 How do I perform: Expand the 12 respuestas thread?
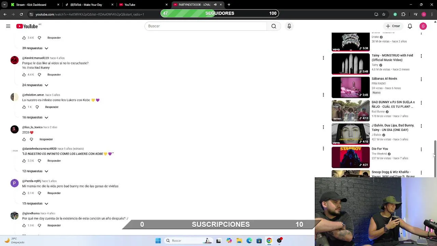(x=35, y=171)
